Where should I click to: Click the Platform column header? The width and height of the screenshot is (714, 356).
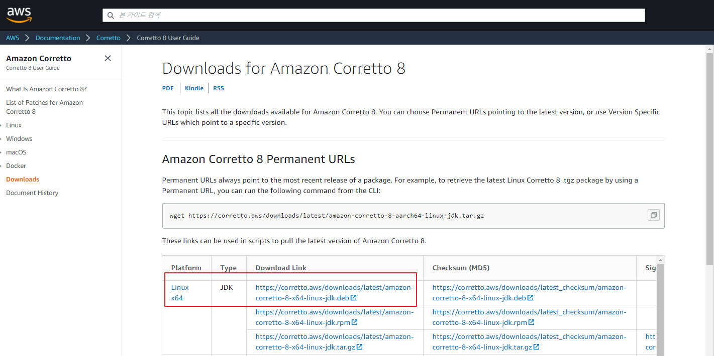pos(186,268)
